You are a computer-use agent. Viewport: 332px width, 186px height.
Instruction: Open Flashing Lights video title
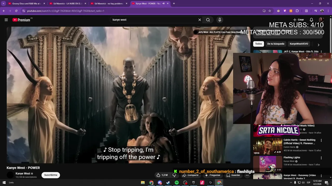(x=292, y=157)
